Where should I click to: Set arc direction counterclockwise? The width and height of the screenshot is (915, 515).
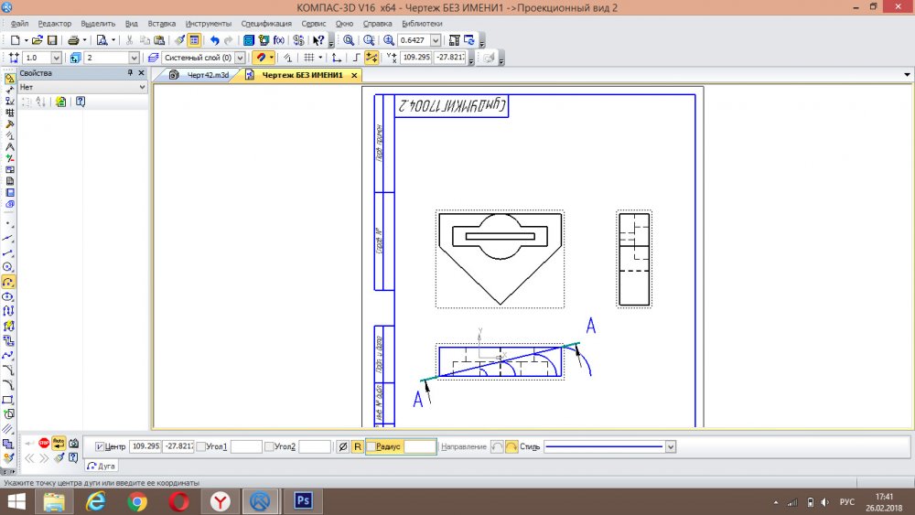click(x=497, y=446)
